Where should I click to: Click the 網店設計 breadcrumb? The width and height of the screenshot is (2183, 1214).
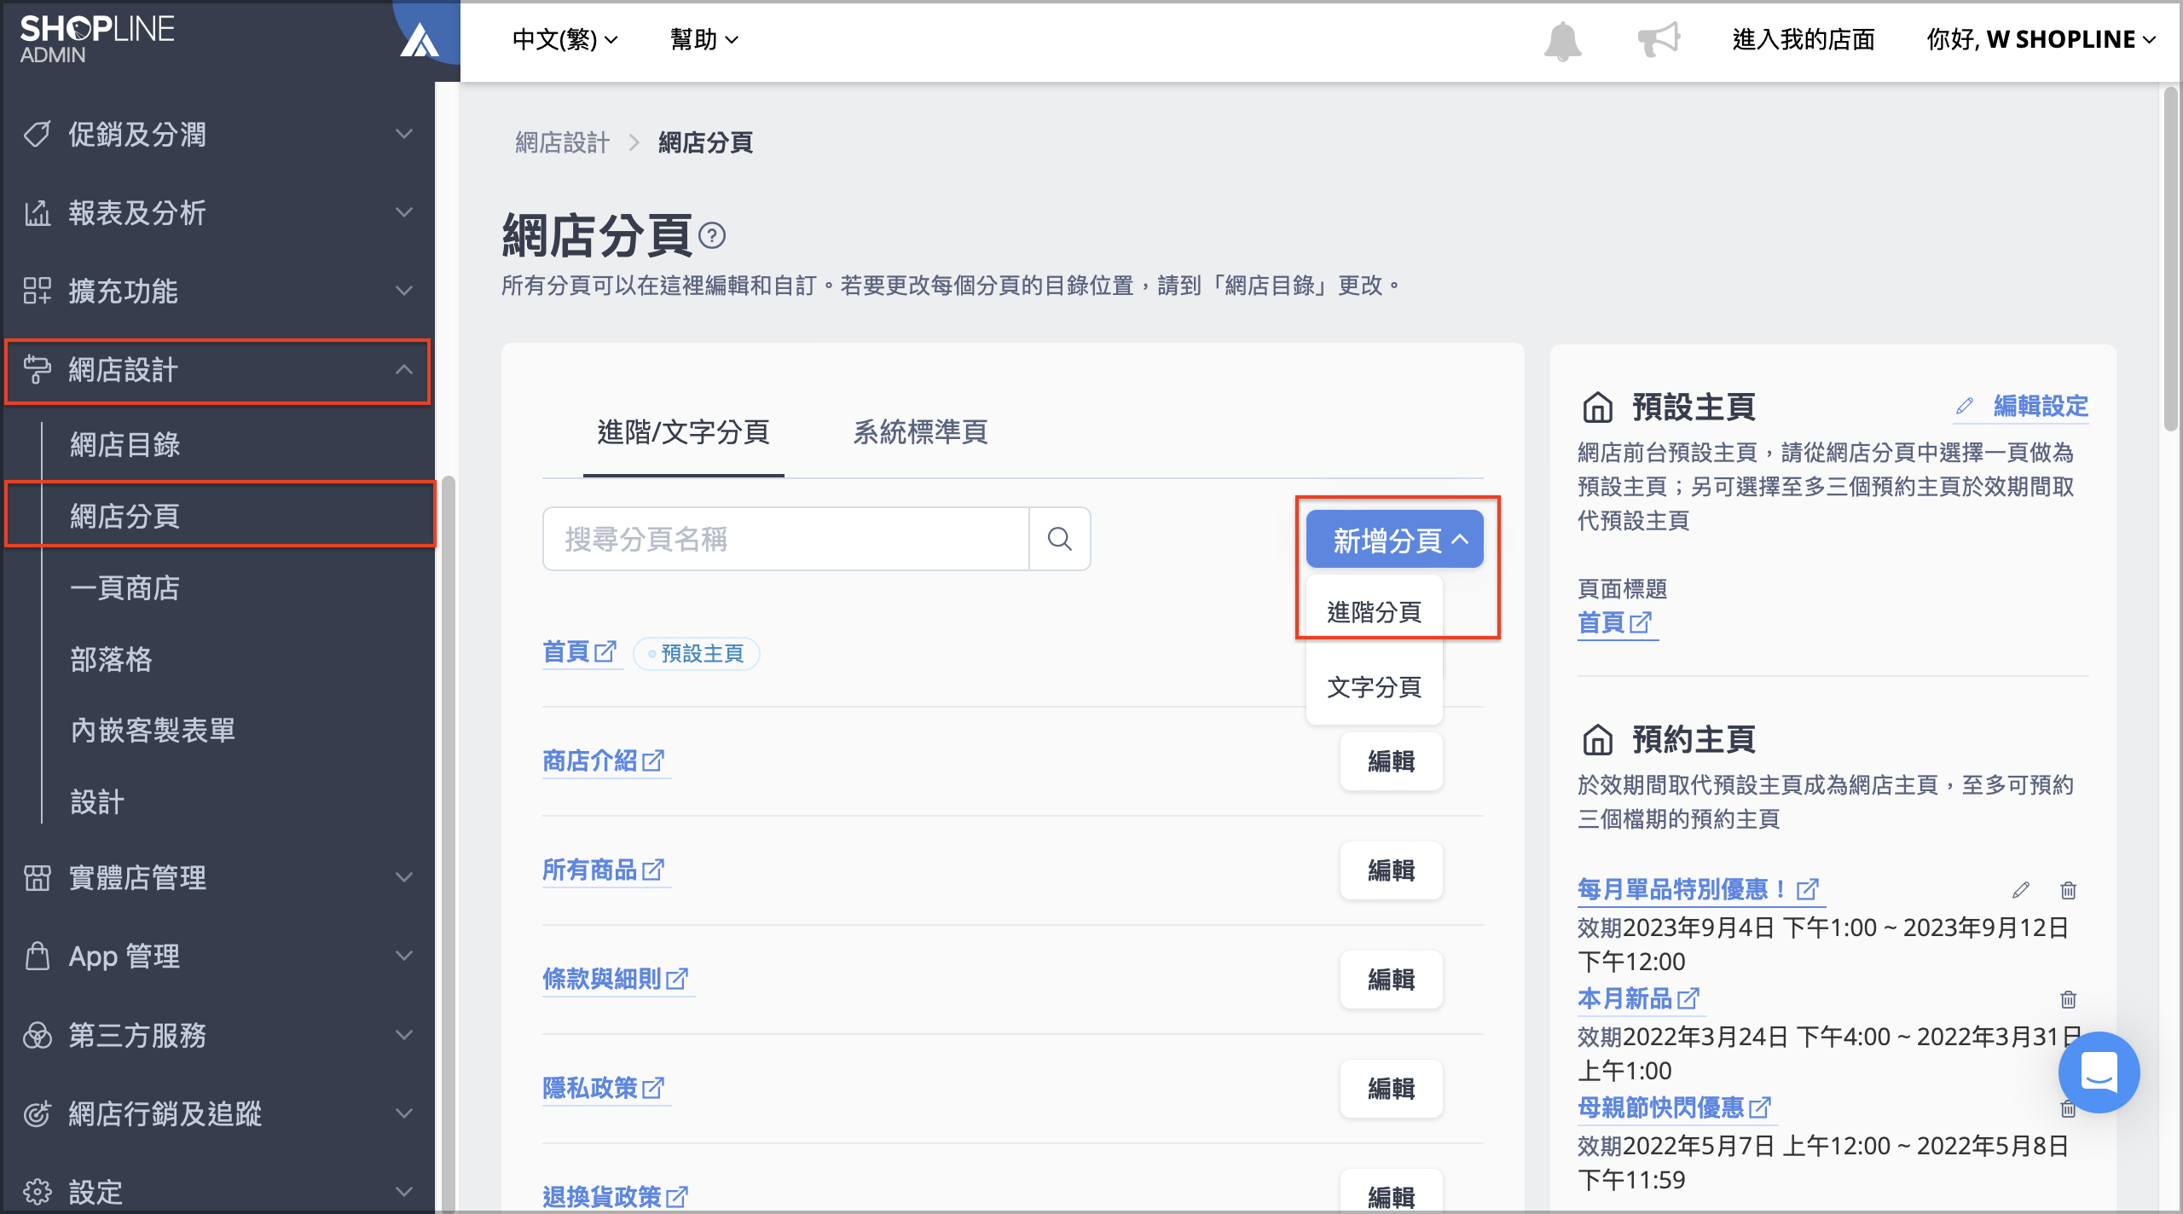coord(563,142)
